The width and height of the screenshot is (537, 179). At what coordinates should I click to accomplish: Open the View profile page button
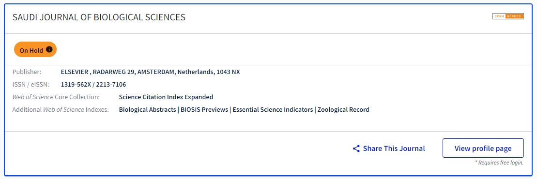pos(483,148)
